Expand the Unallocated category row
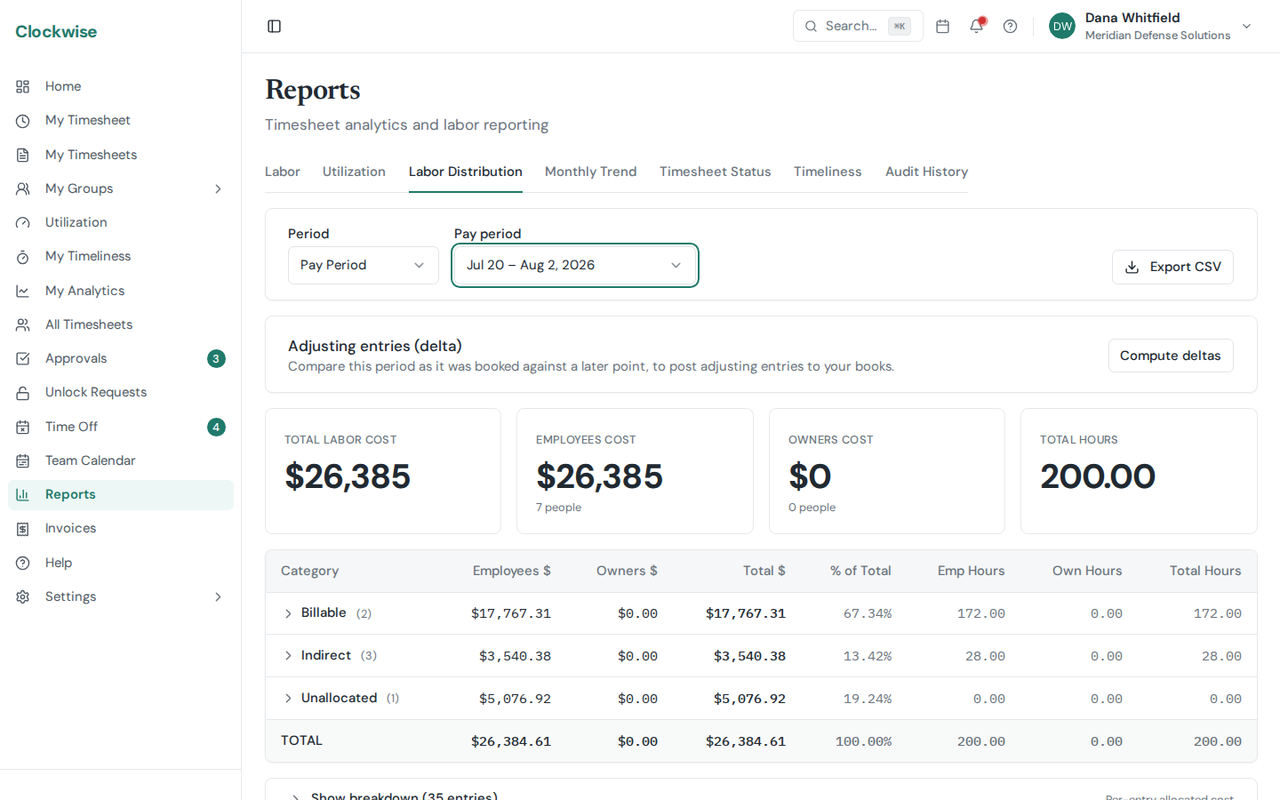1280x800 pixels. click(x=288, y=699)
